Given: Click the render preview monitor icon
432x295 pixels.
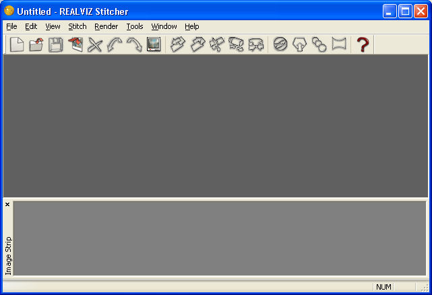Looking at the screenshot, I should tap(154, 44).
